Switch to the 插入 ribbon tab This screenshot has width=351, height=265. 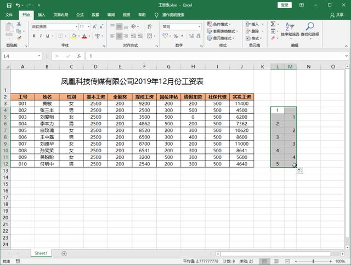point(42,15)
